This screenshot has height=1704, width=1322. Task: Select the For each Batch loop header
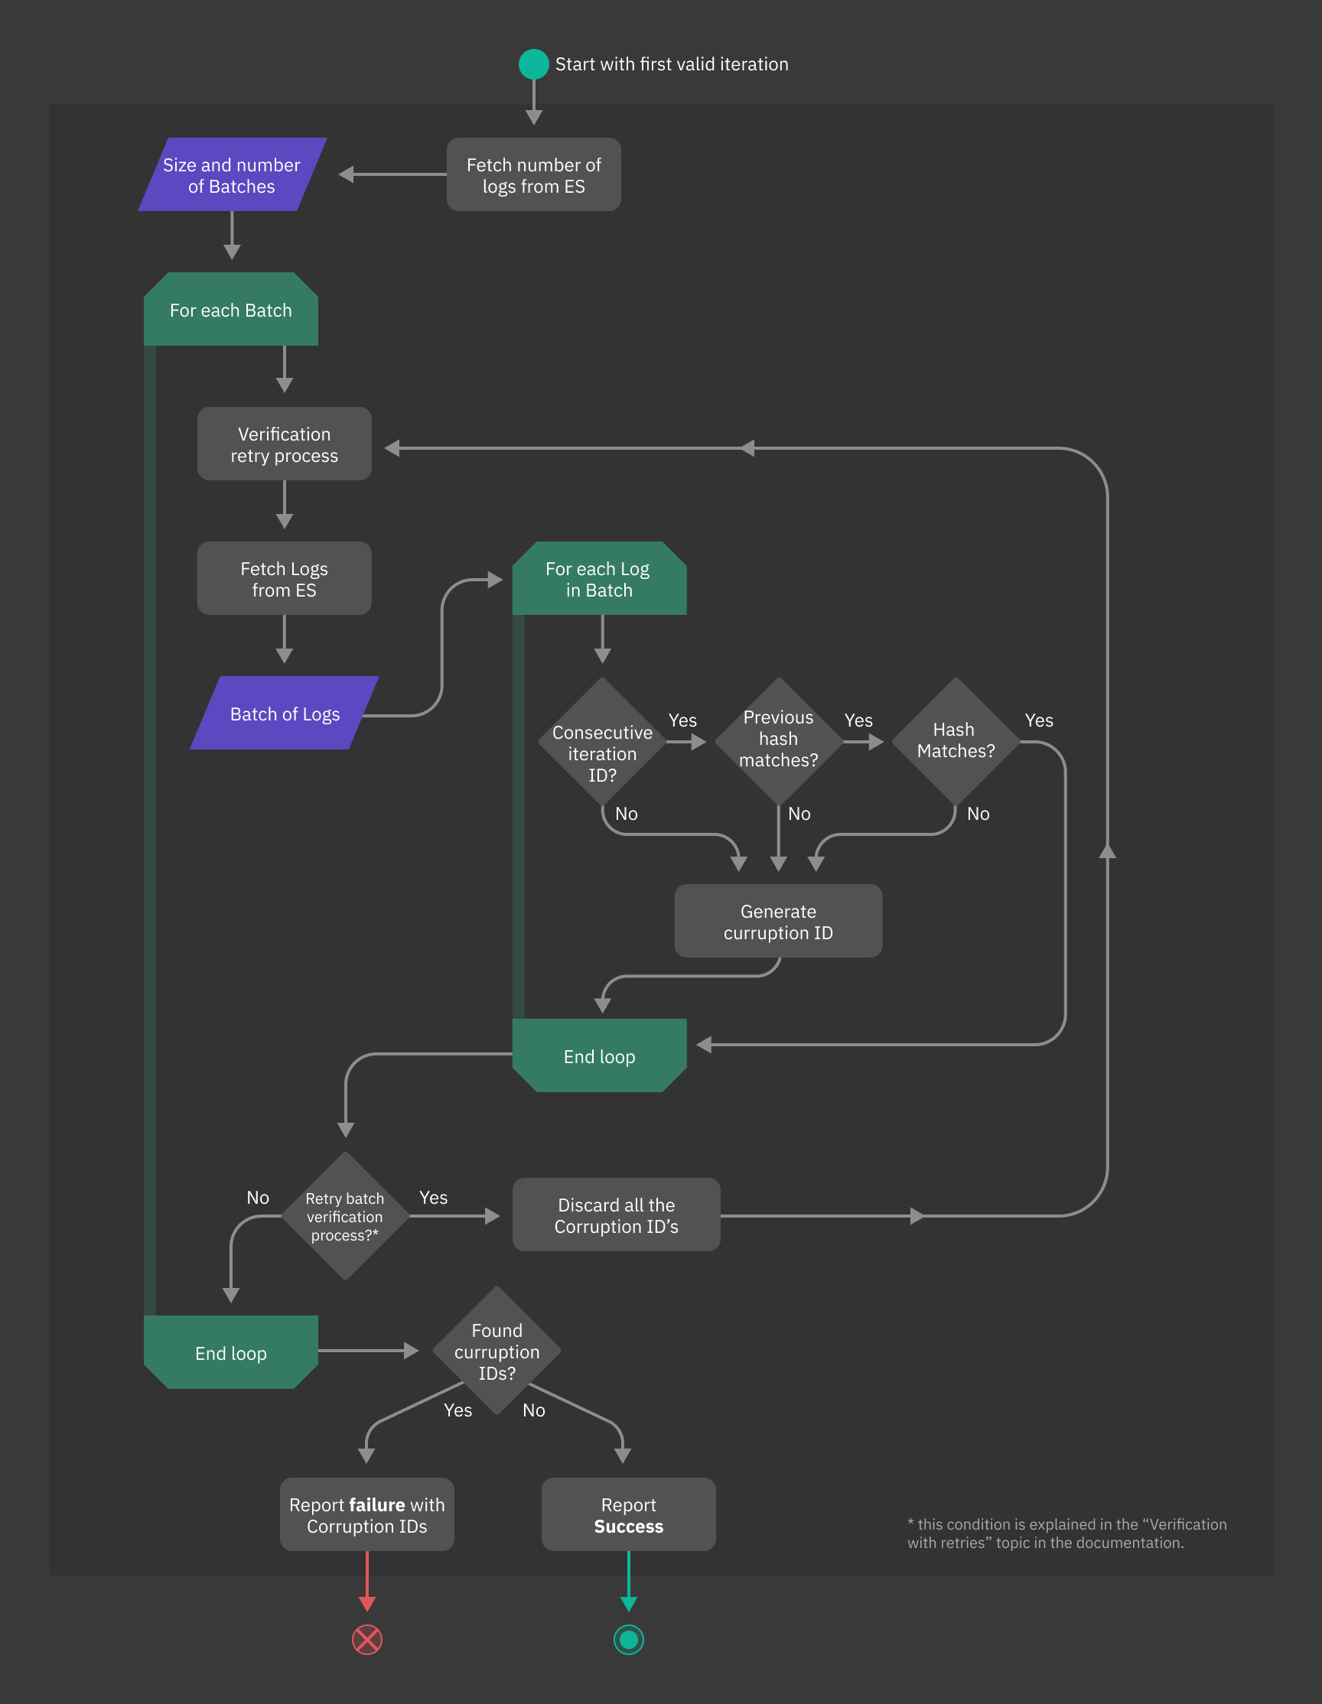230,310
